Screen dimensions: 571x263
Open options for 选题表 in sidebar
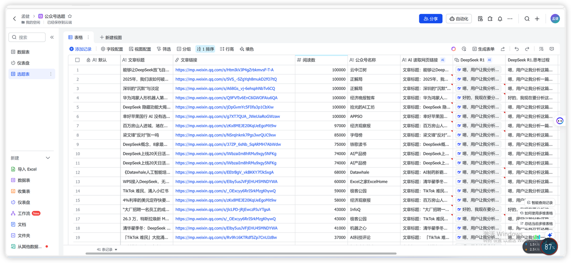click(50, 74)
